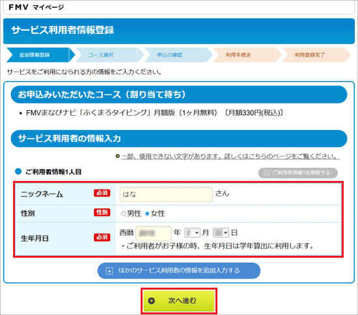The image size is (358, 315).
Task: Click the FMVまなびナビ course name text
Action: (154, 113)
